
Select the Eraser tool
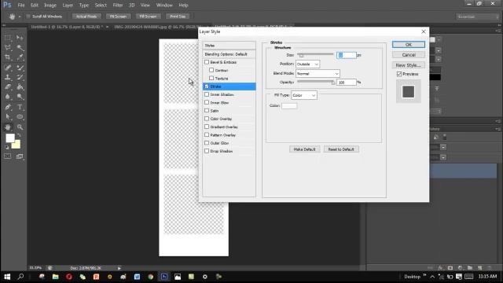point(8,87)
